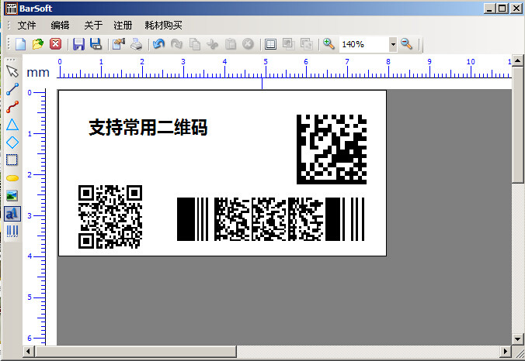The width and height of the screenshot is (525, 361).
Task: Cut the selection with scissors icon
Action: (x=212, y=44)
